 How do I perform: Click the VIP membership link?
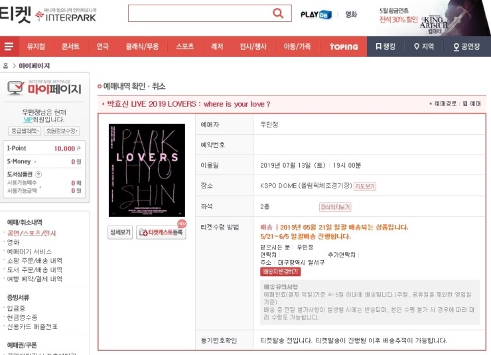point(28,119)
